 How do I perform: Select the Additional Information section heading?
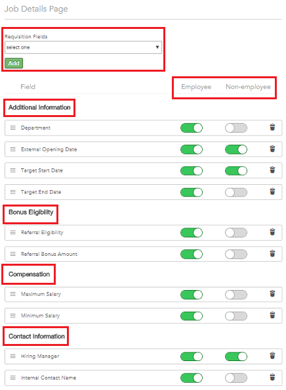point(39,107)
